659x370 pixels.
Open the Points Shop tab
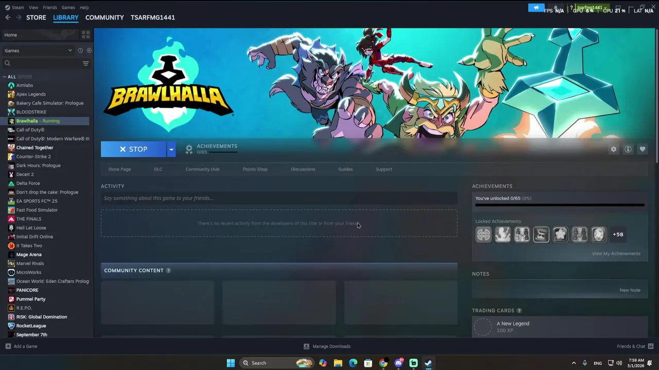pyautogui.click(x=255, y=169)
